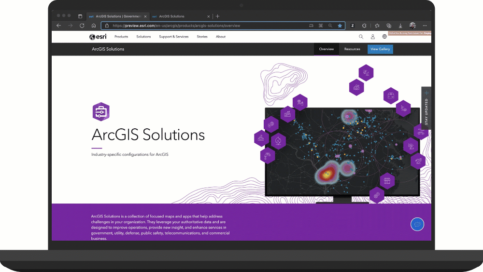Expand the Stay Updated side panel
Screen dimensions: 483x272
click(x=426, y=109)
